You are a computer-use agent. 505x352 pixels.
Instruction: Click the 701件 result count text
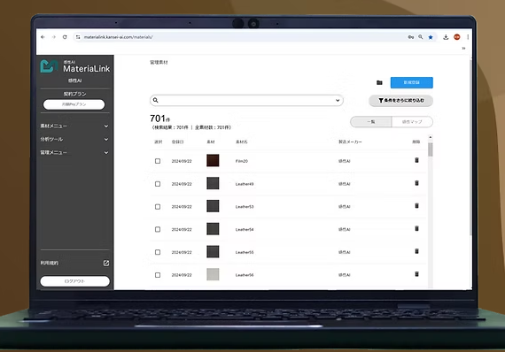click(x=160, y=119)
